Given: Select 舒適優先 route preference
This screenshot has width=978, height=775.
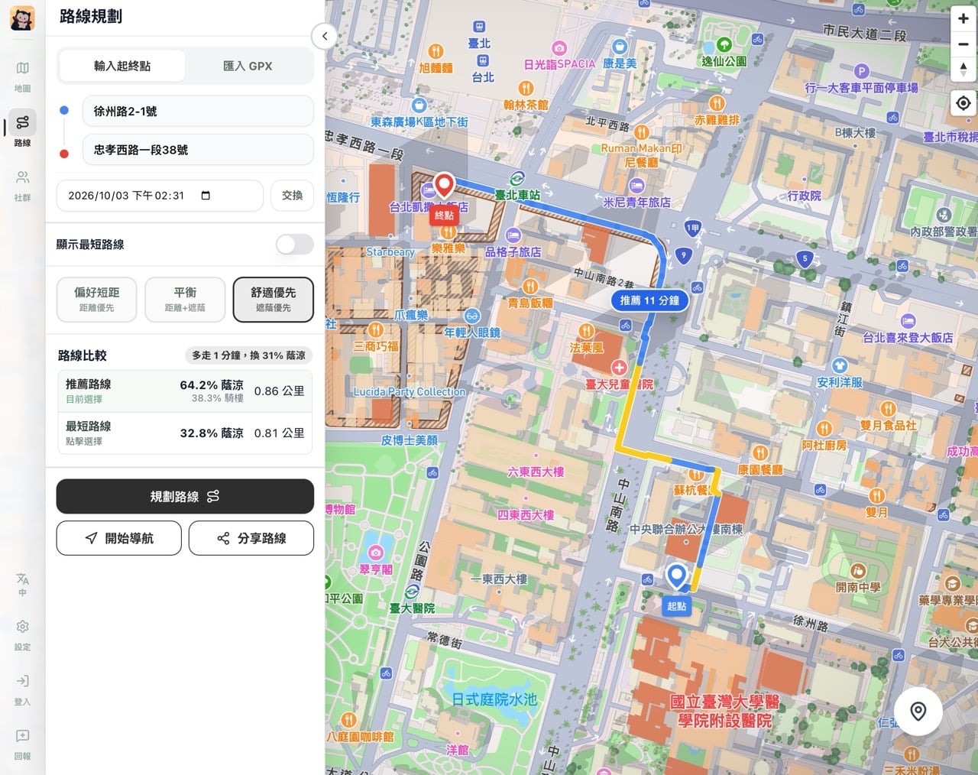Looking at the screenshot, I should [274, 299].
